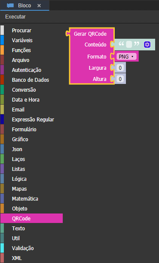159x263 pixels.
Task: Click the cyan Validação color swatch
Action: tap(2, 248)
